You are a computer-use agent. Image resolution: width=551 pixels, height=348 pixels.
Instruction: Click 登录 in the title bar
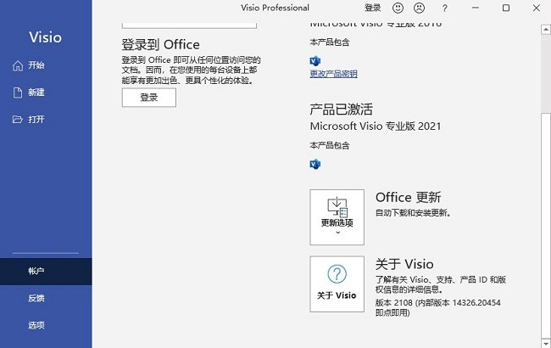(373, 8)
